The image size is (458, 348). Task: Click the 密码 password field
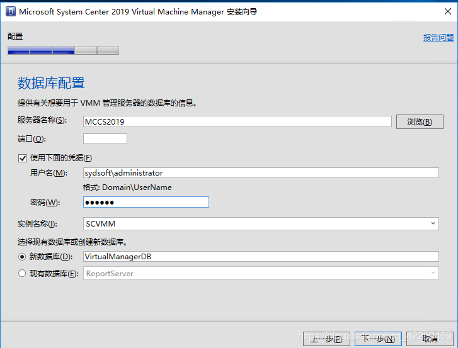point(146,202)
